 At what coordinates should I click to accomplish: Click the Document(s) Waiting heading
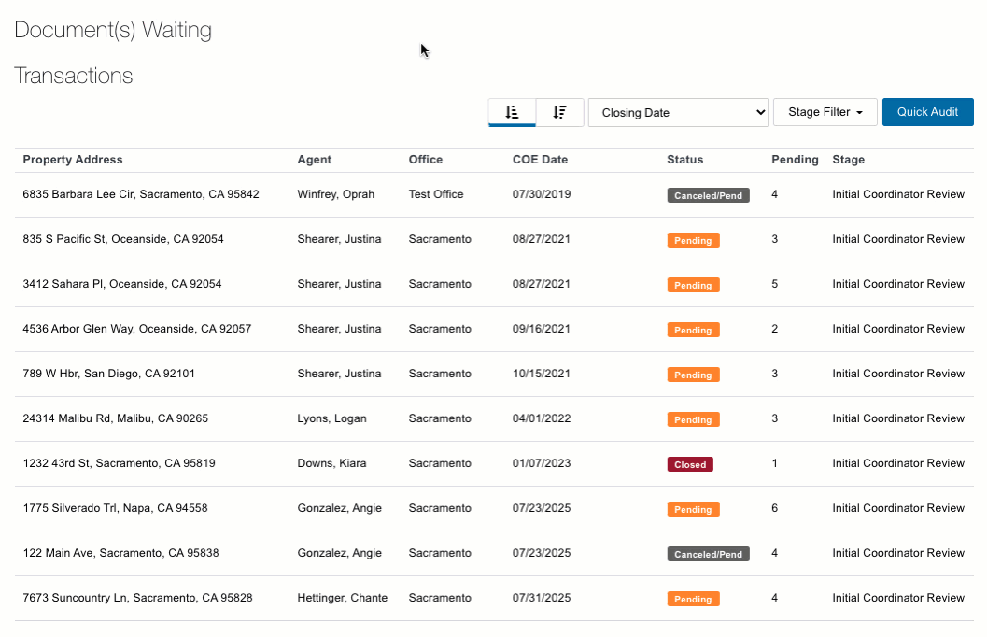point(113,30)
